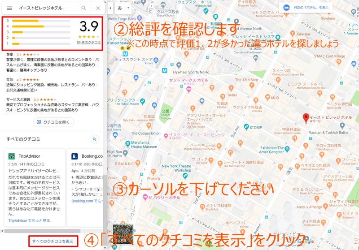Click the New York Theatre Workshop marker

(x=185, y=176)
